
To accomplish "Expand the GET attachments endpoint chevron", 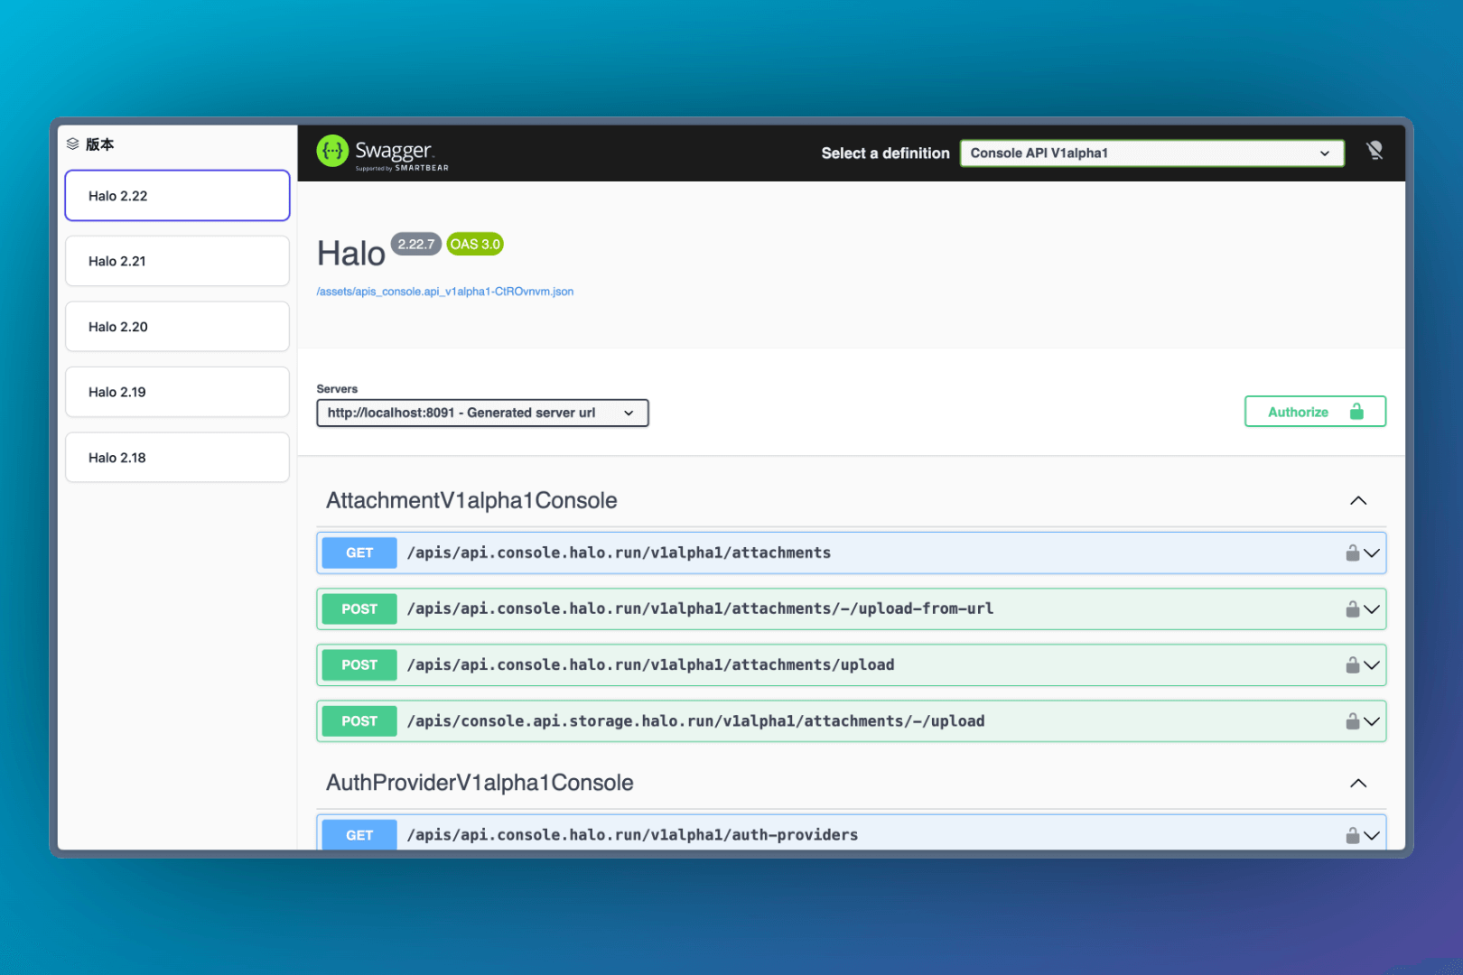I will click(x=1372, y=553).
